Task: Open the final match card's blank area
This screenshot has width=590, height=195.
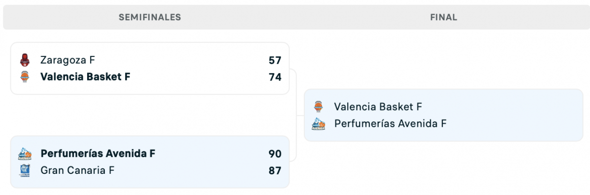Action: tap(512, 115)
